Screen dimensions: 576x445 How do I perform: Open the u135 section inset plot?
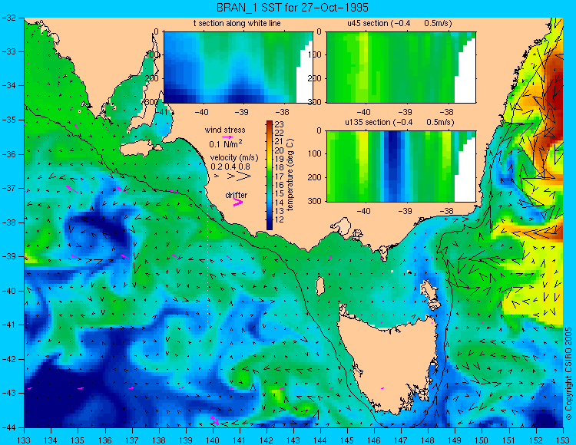click(401, 166)
